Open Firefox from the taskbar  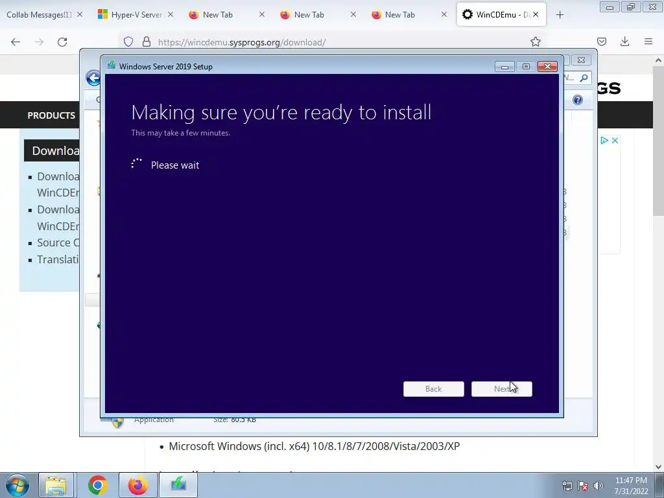pos(137,485)
